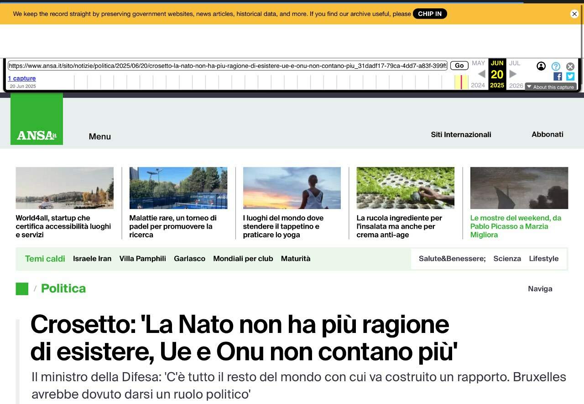Open the Politica section breadcrumb

click(63, 288)
